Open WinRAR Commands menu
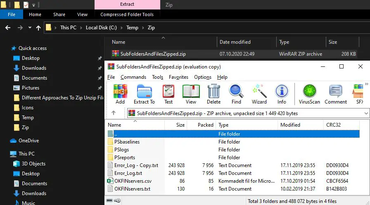This screenshot has height=205, width=370. pyautogui.click(x=133, y=77)
